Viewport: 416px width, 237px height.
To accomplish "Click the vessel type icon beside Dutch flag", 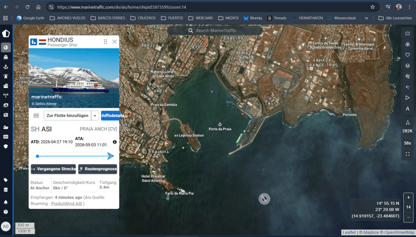I will click(x=33, y=41).
